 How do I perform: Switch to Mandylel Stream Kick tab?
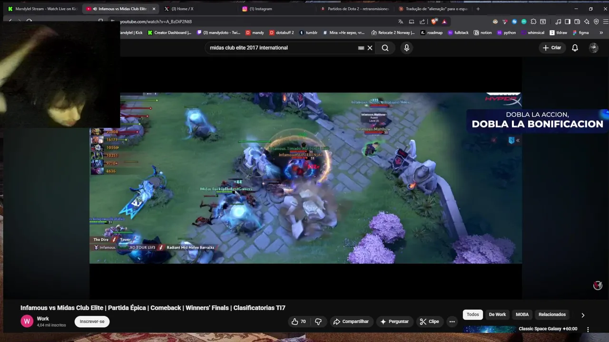[42, 9]
